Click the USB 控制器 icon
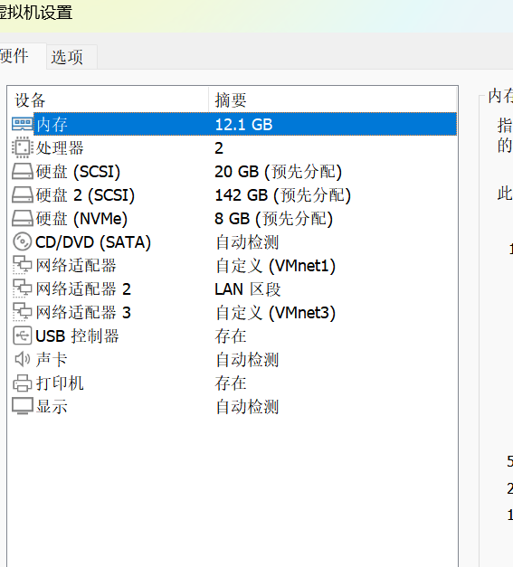The height and width of the screenshot is (567, 513). 23,335
